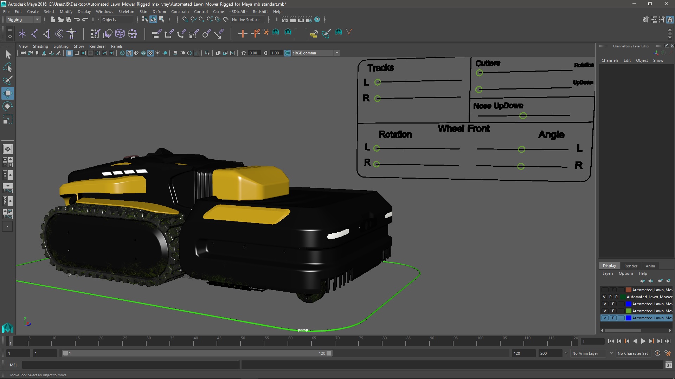Toggle Snap to grids magnet icon
The height and width of the screenshot is (379, 675).
click(x=185, y=20)
